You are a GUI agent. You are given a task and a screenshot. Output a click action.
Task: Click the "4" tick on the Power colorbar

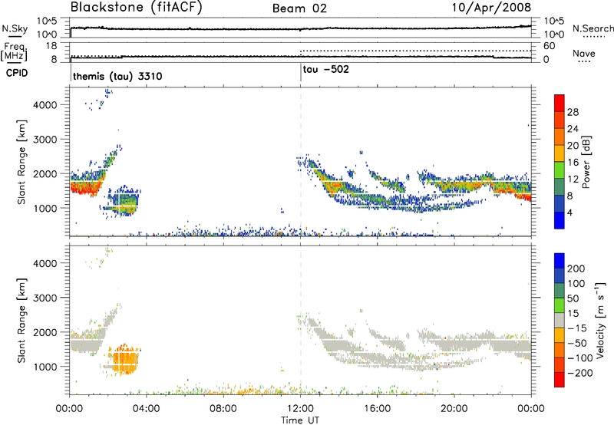570,212
